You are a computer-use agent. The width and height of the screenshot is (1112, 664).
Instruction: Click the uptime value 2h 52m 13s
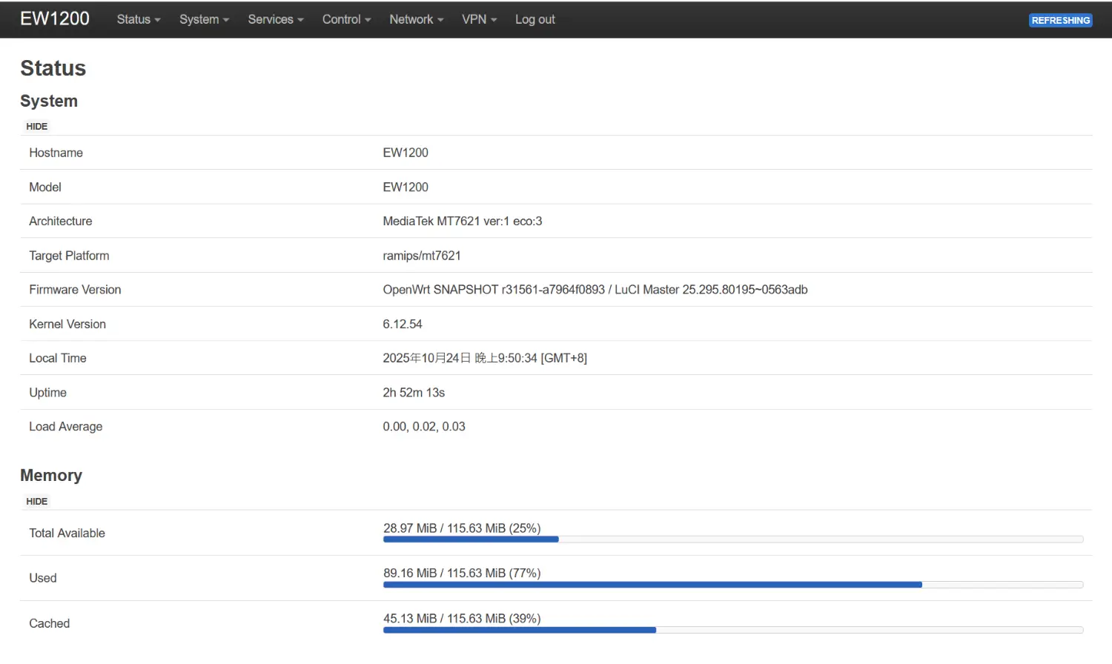point(414,393)
